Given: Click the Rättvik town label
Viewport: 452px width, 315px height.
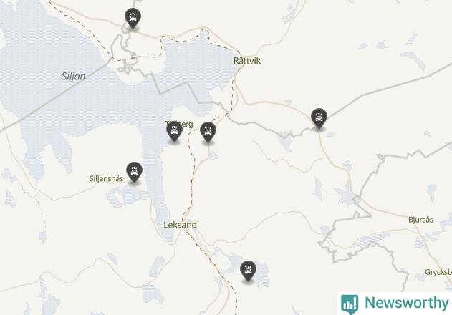Looking at the screenshot, I should coord(247,61).
